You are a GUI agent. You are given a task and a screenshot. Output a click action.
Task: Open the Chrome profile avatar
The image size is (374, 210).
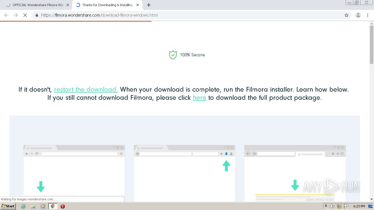coord(358,15)
